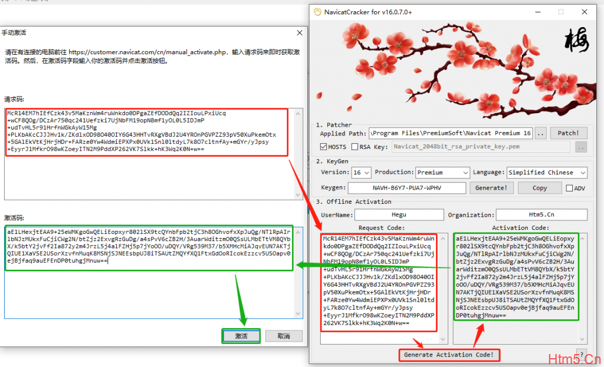This screenshot has height=367, width=604.
Task: Click the Keygen serial field
Action: (x=407, y=188)
